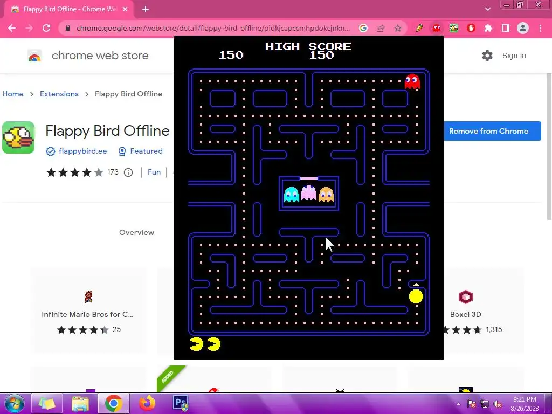Click the Boxel 3D cube icon
This screenshot has width=552, height=414.
pyautogui.click(x=465, y=297)
